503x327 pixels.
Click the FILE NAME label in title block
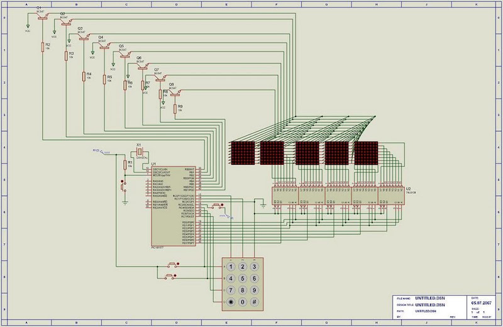point(404,299)
